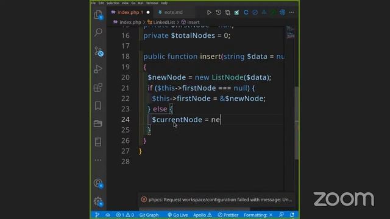390x219 pixels.
Task: Click the code minimap preview
Action: (290, 32)
